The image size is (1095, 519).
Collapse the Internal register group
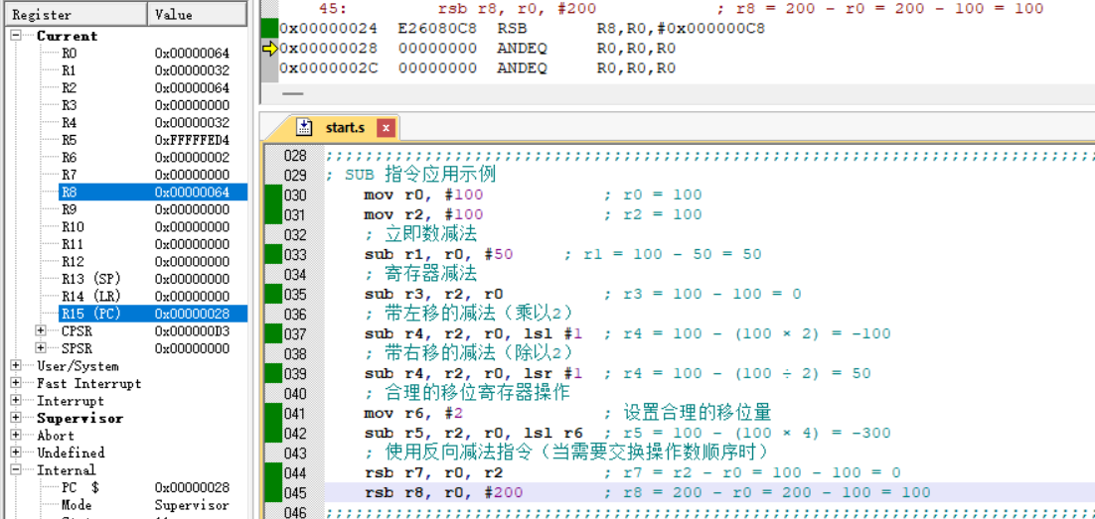click(x=16, y=470)
